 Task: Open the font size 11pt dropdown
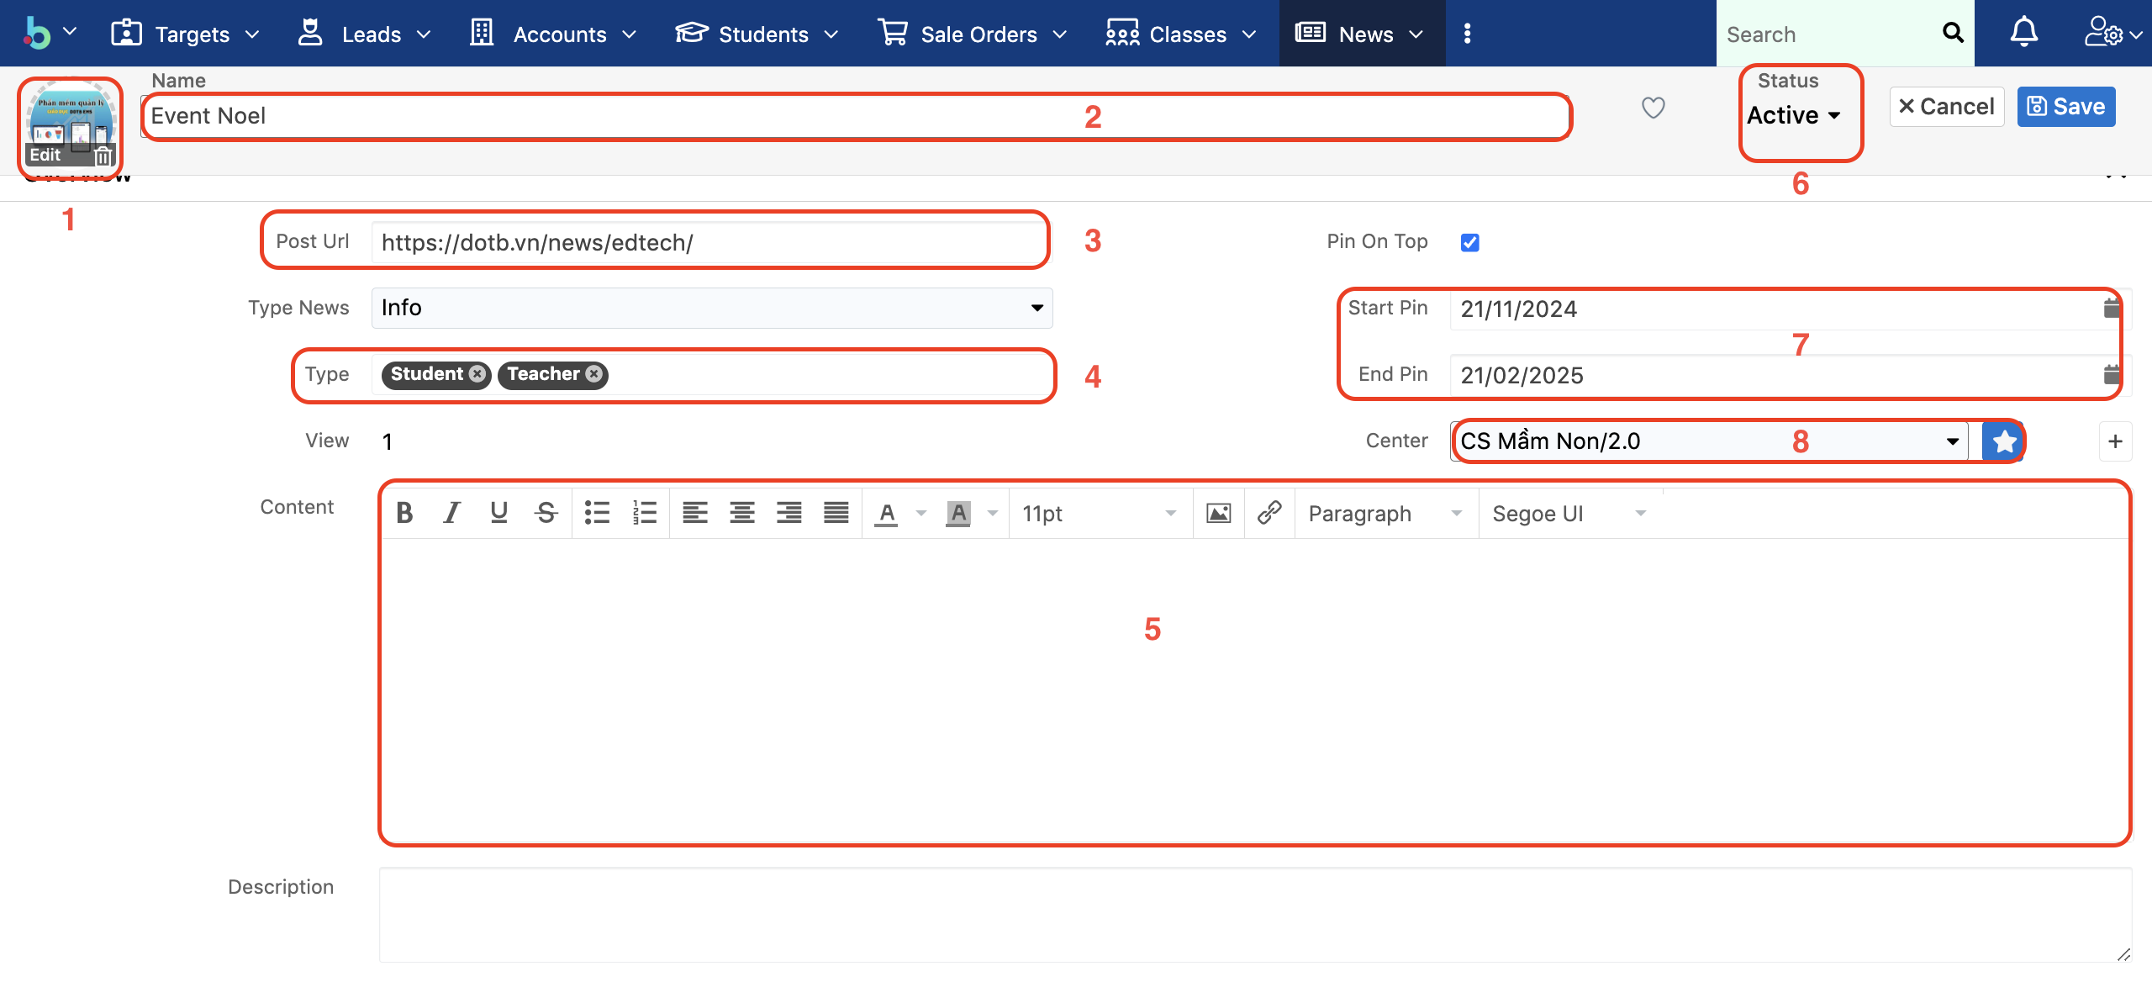point(1098,513)
